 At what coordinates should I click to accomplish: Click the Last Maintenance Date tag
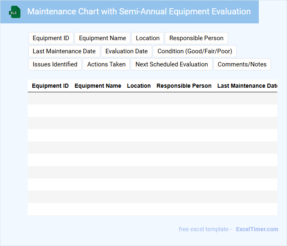[64, 51]
